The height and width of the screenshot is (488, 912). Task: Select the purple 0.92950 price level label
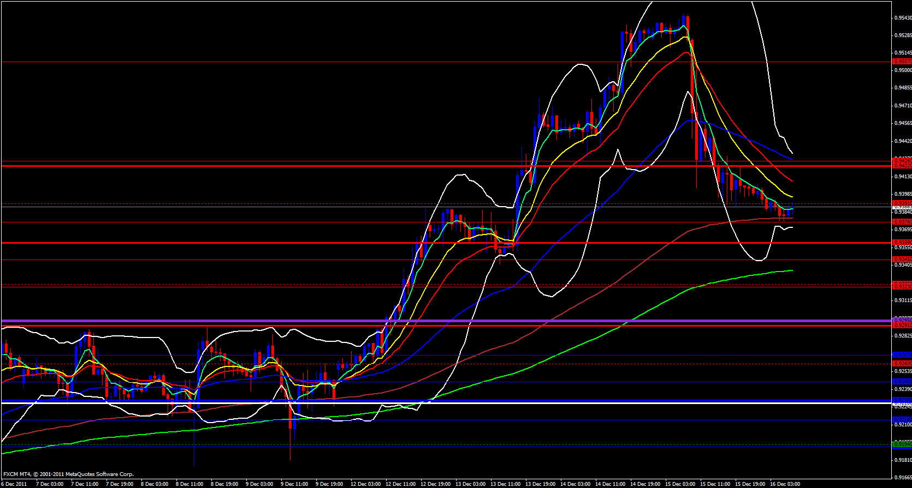[x=902, y=320]
